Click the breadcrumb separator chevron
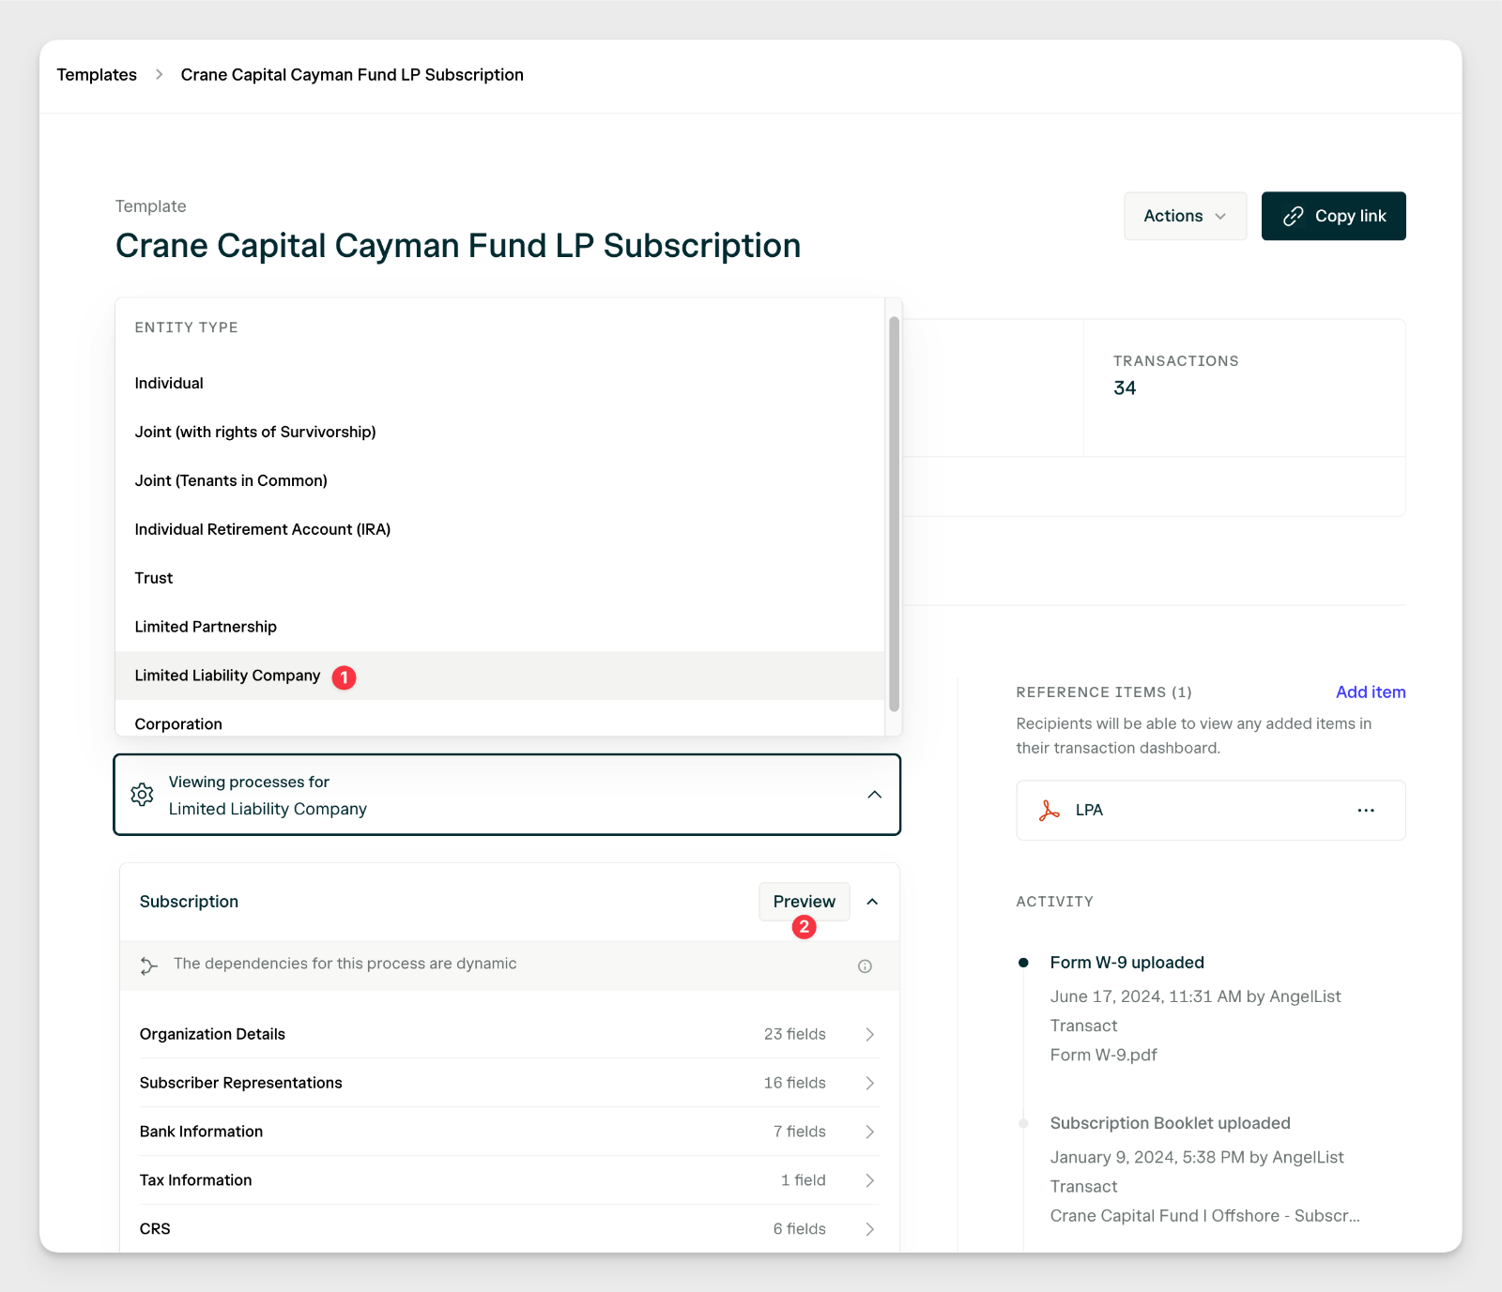 coord(159,74)
